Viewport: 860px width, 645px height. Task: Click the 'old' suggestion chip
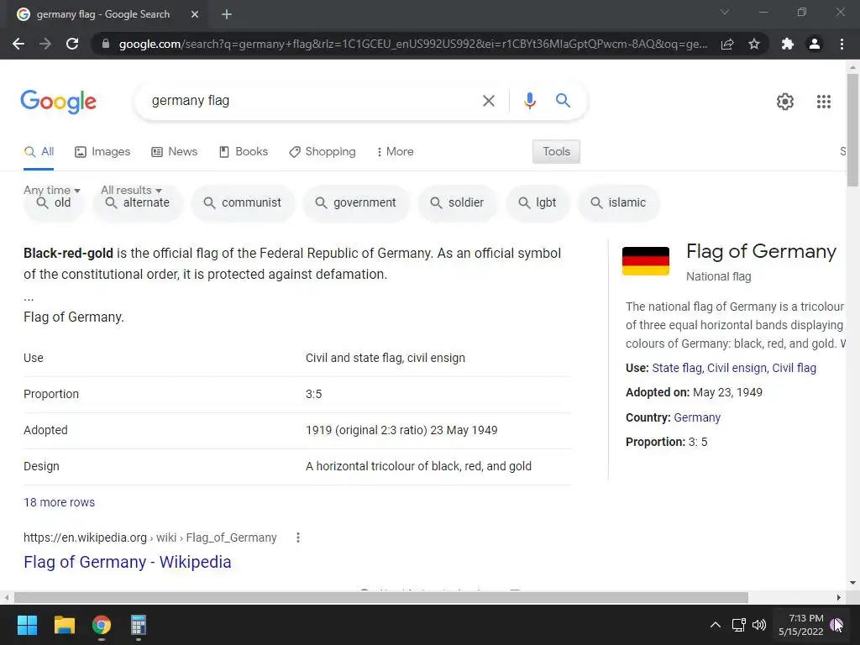click(x=54, y=203)
